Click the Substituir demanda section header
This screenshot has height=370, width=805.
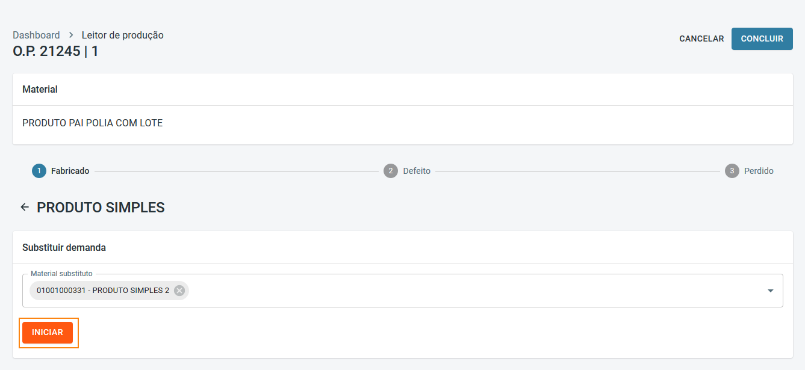click(x=64, y=247)
